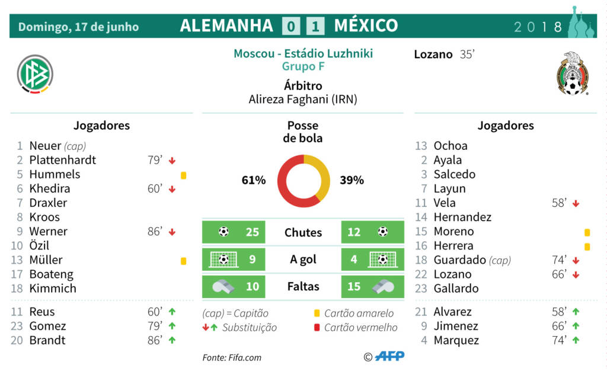This screenshot has height=371, width=607.
Task: Click the Kremlin towers icon by 2018
Action: click(580, 23)
